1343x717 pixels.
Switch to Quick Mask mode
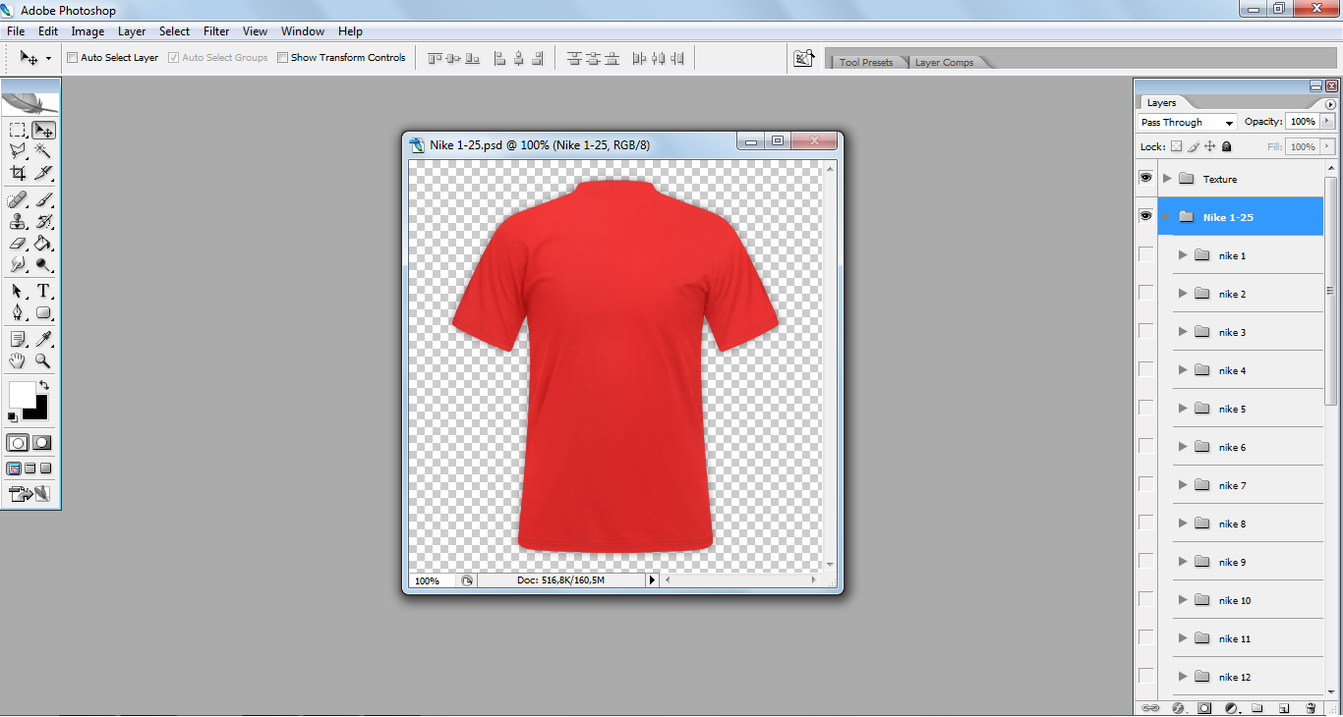click(41, 443)
